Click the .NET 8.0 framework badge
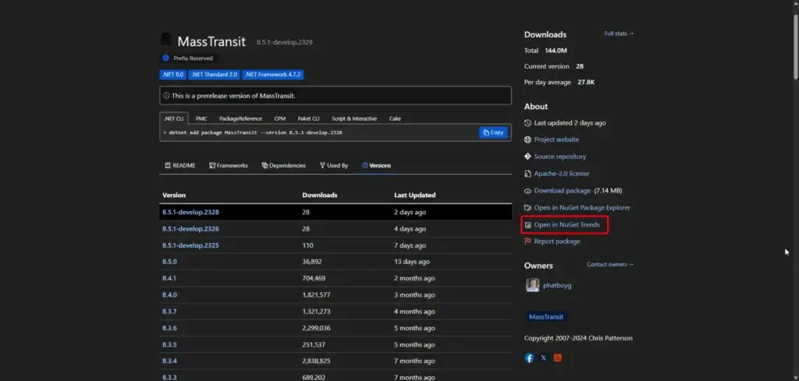Screen dimensions: 799x381 [172, 74]
